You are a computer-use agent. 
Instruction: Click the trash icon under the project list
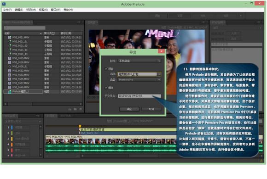(81, 109)
